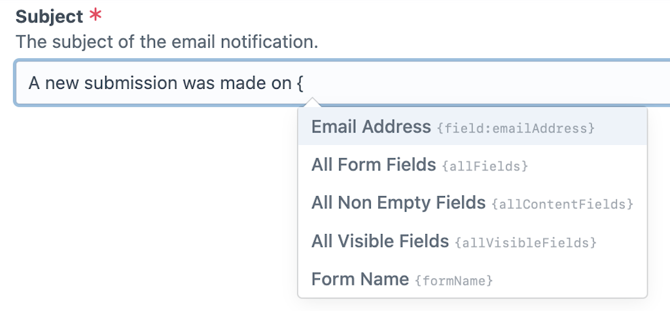
Task: Click the red required asterisk
Action: pos(96,16)
